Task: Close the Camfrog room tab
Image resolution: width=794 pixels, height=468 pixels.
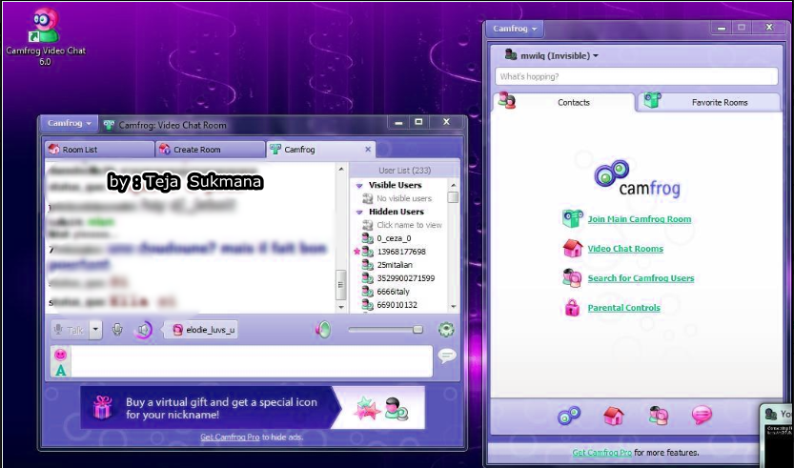Action: [x=368, y=150]
